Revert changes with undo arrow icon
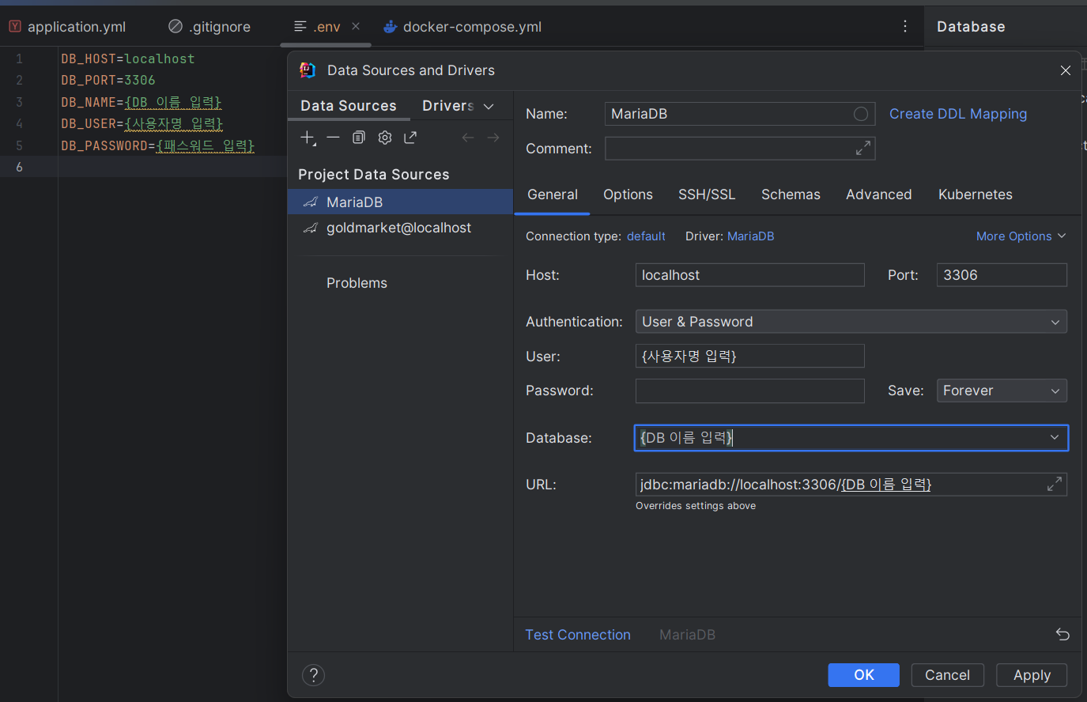This screenshot has width=1087, height=702. 1062,634
